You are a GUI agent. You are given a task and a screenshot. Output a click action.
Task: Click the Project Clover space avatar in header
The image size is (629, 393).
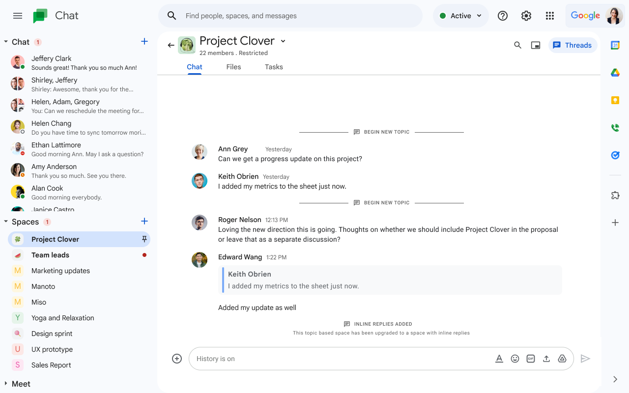click(x=187, y=45)
